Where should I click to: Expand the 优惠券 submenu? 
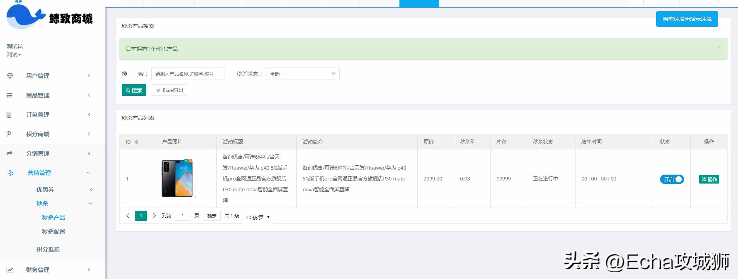(52, 190)
